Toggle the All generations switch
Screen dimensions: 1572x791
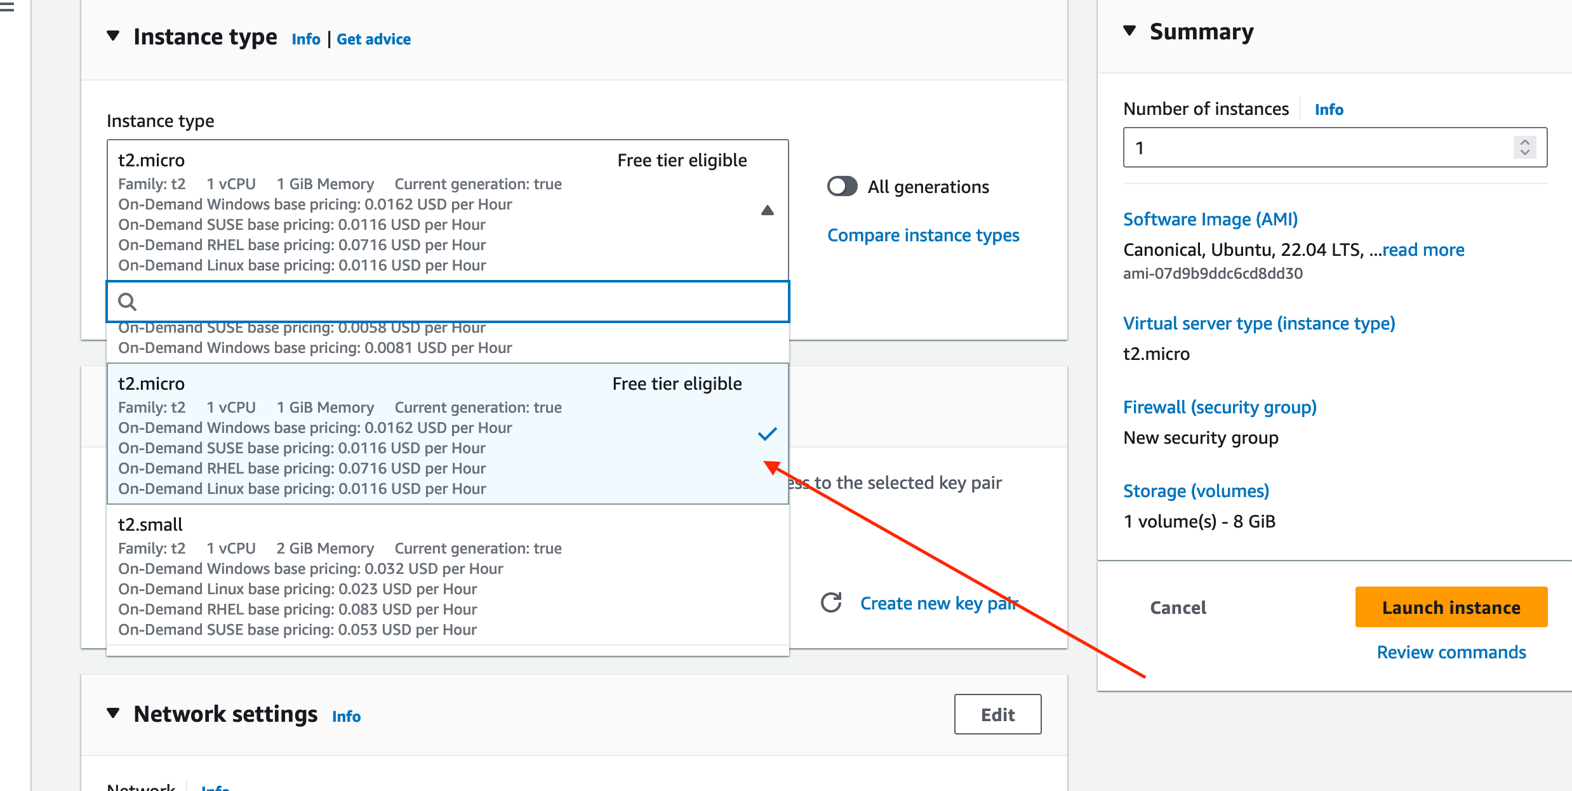(843, 187)
